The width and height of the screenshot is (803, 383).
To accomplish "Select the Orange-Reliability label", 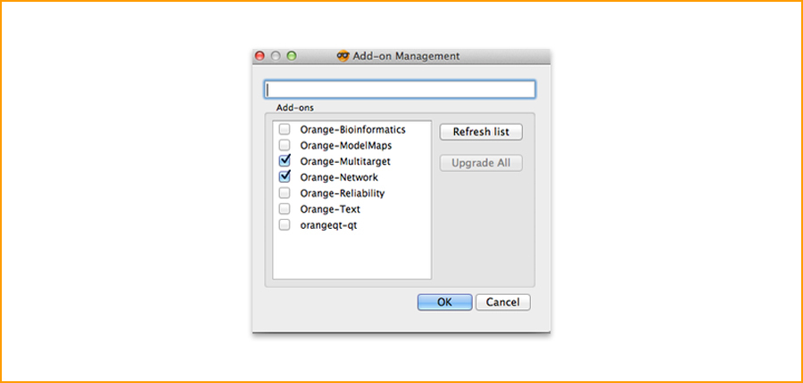I will [x=343, y=193].
